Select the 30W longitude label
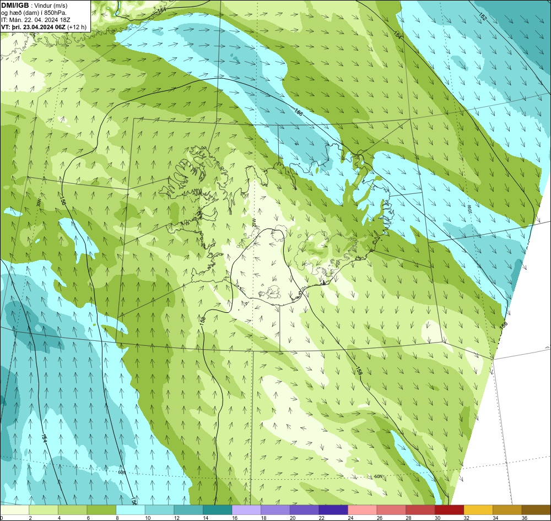Viewport: 551px width, 521px height. [39, 202]
